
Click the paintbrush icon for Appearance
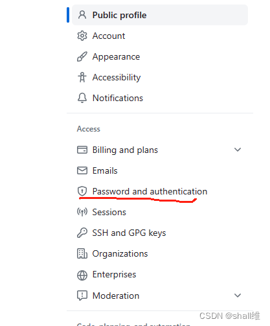[82, 56]
